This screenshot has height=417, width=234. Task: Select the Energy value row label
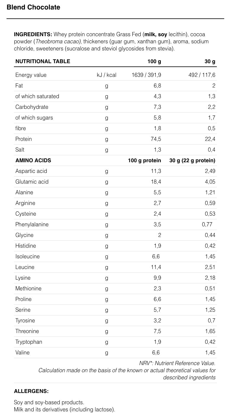[x=31, y=75]
